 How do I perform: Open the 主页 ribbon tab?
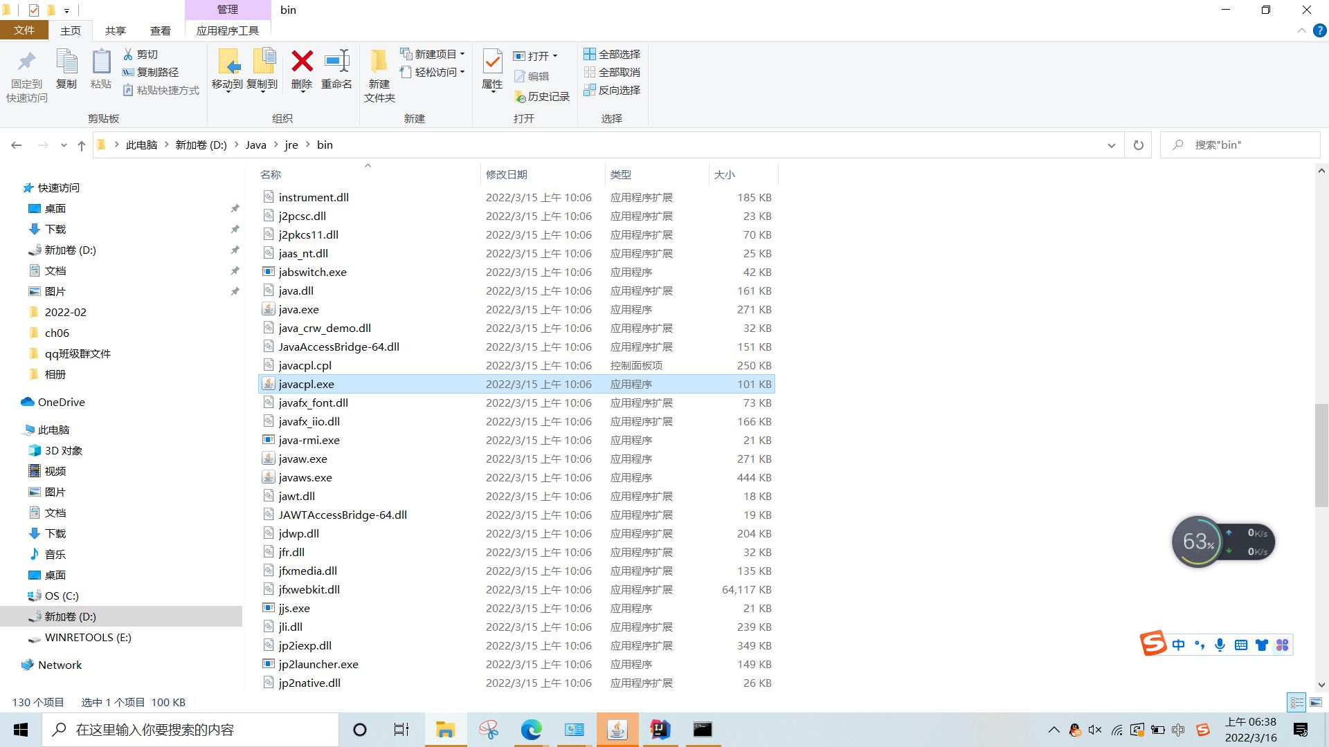coord(71,30)
